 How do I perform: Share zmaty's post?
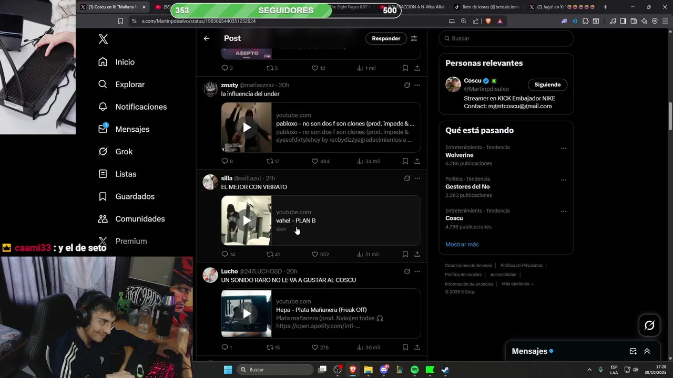point(417,161)
